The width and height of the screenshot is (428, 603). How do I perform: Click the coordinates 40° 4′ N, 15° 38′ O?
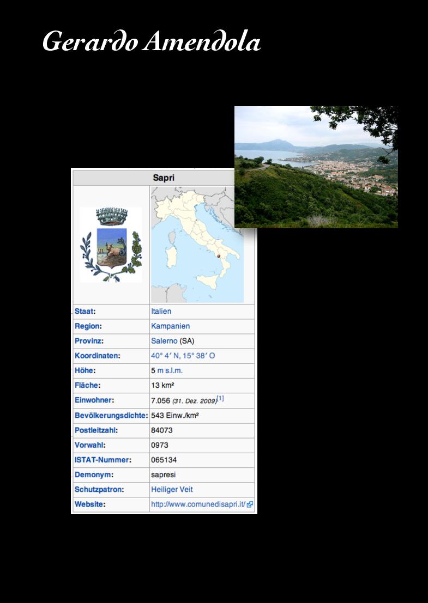click(183, 356)
